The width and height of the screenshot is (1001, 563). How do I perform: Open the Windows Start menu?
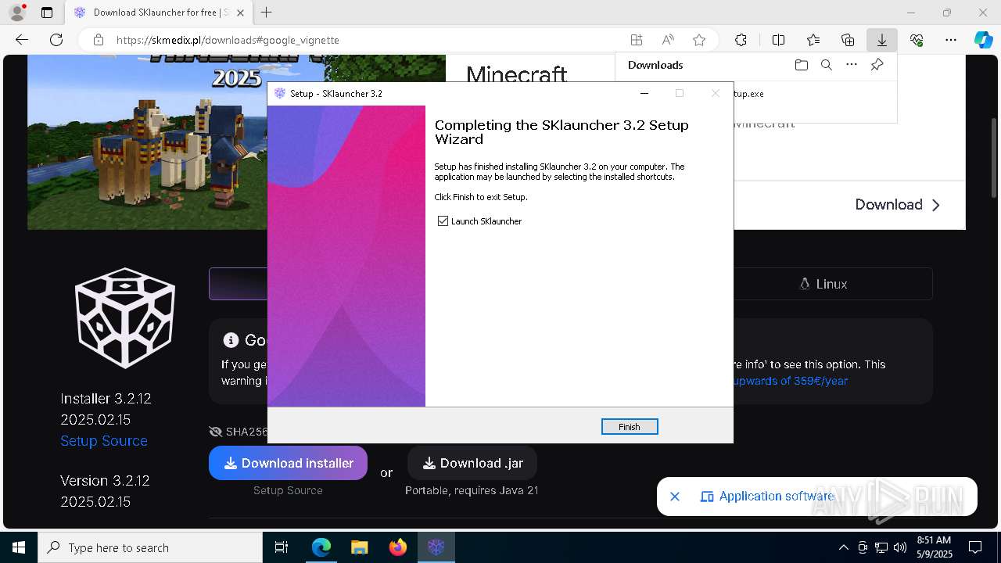19,547
